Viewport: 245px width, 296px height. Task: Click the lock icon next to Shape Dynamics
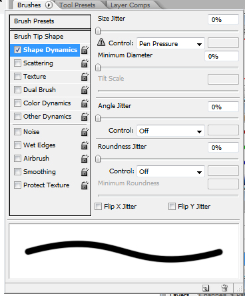(85, 50)
